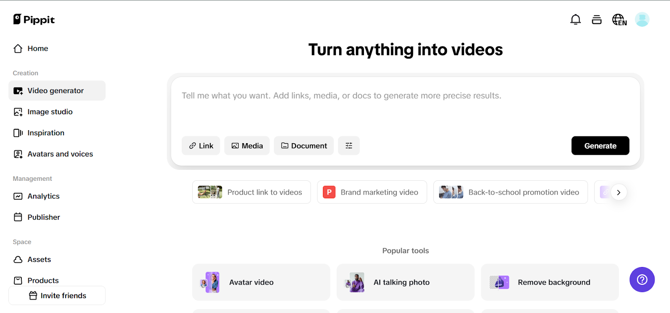Viewport: 670px width, 313px height.
Task: Click the notification bell icon
Action: (575, 20)
